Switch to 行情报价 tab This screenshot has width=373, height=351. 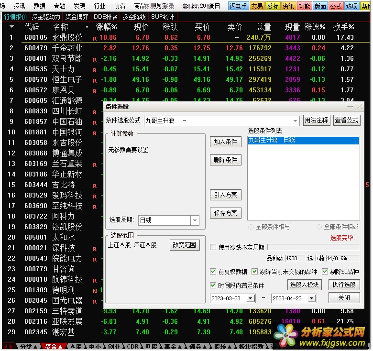15,17
